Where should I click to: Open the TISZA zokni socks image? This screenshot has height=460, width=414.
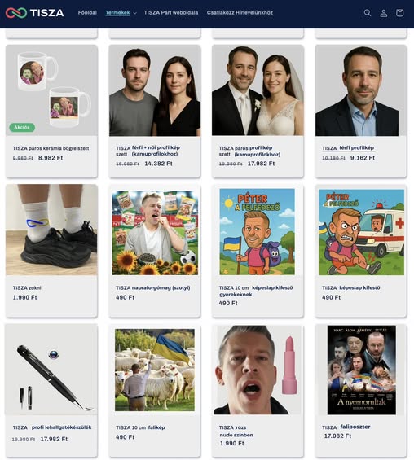pos(51,230)
